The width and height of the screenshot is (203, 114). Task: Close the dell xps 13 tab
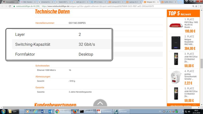tap(88, 2)
